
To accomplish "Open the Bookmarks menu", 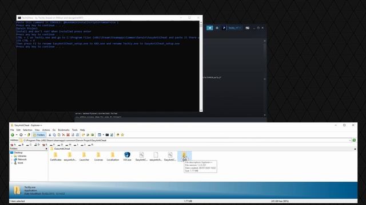I will click(63, 130).
